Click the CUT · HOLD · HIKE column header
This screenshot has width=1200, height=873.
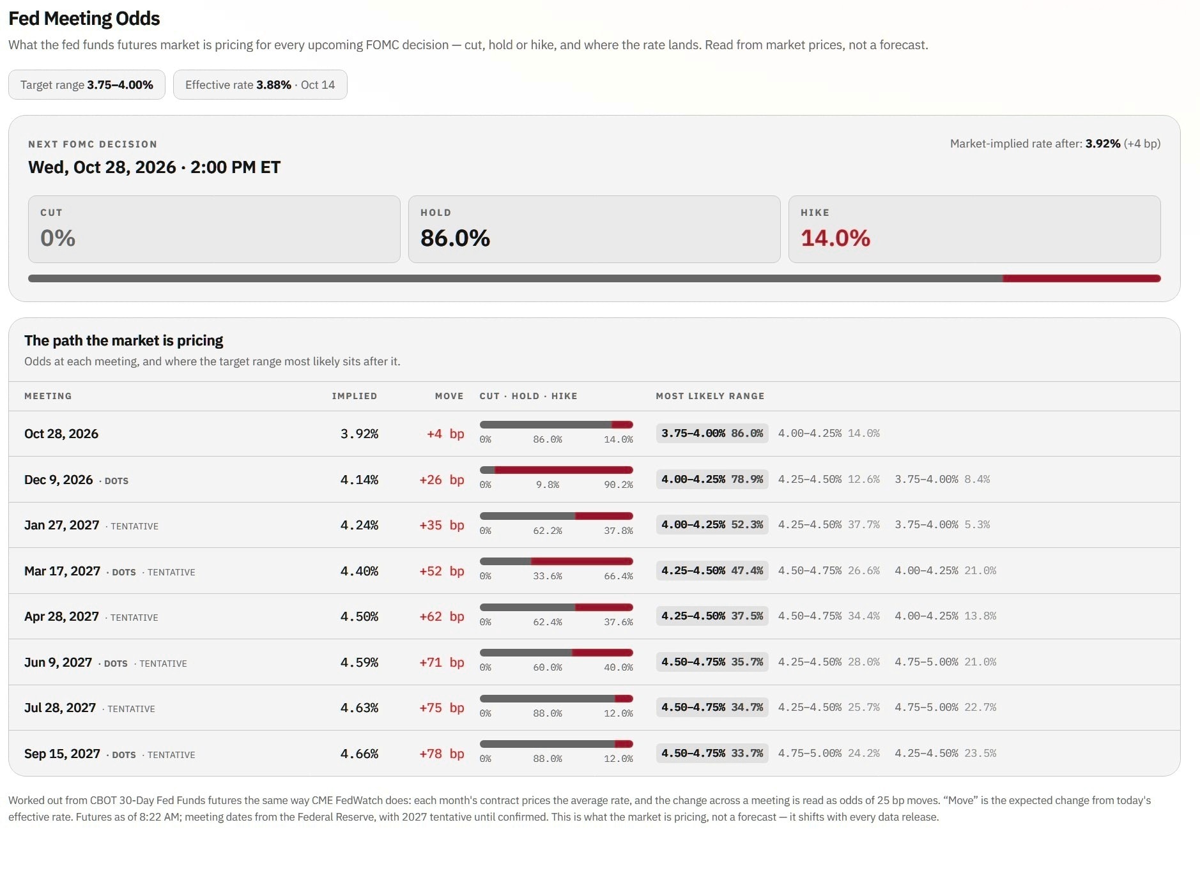528,396
